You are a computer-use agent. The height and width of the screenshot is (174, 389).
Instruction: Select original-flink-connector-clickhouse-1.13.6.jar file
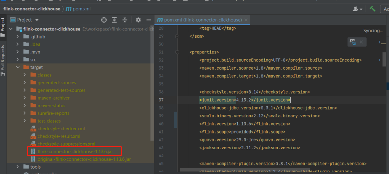point(84,159)
